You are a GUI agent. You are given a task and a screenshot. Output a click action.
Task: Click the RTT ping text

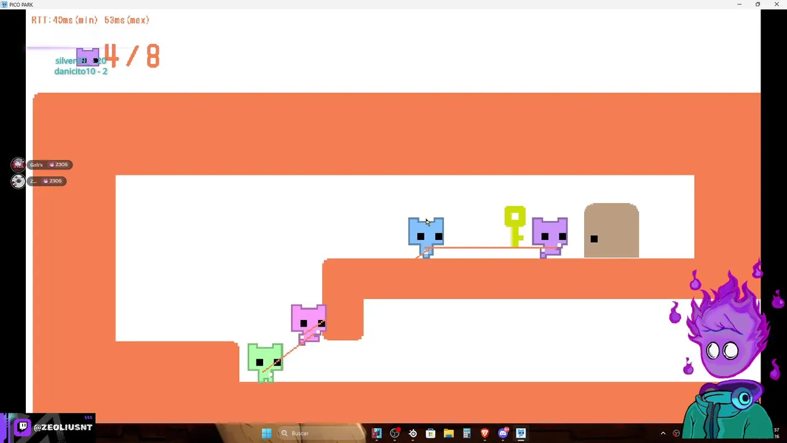tap(90, 20)
